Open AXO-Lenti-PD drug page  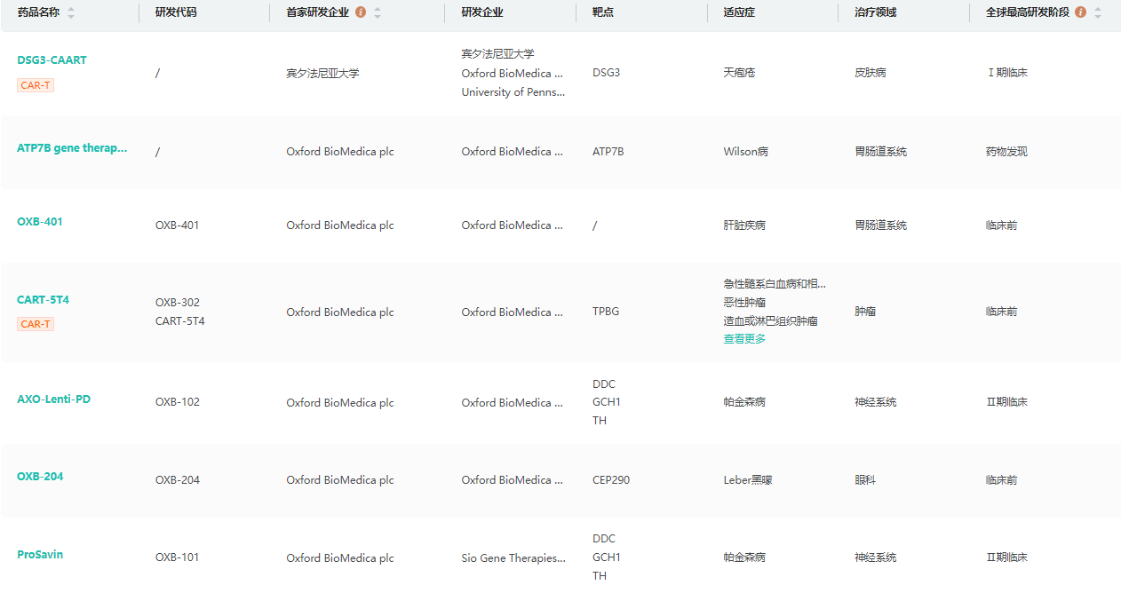pyautogui.click(x=53, y=399)
